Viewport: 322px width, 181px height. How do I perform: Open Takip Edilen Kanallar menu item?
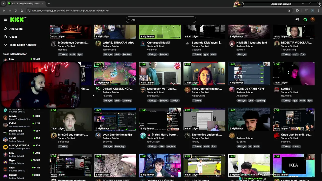[23, 45]
